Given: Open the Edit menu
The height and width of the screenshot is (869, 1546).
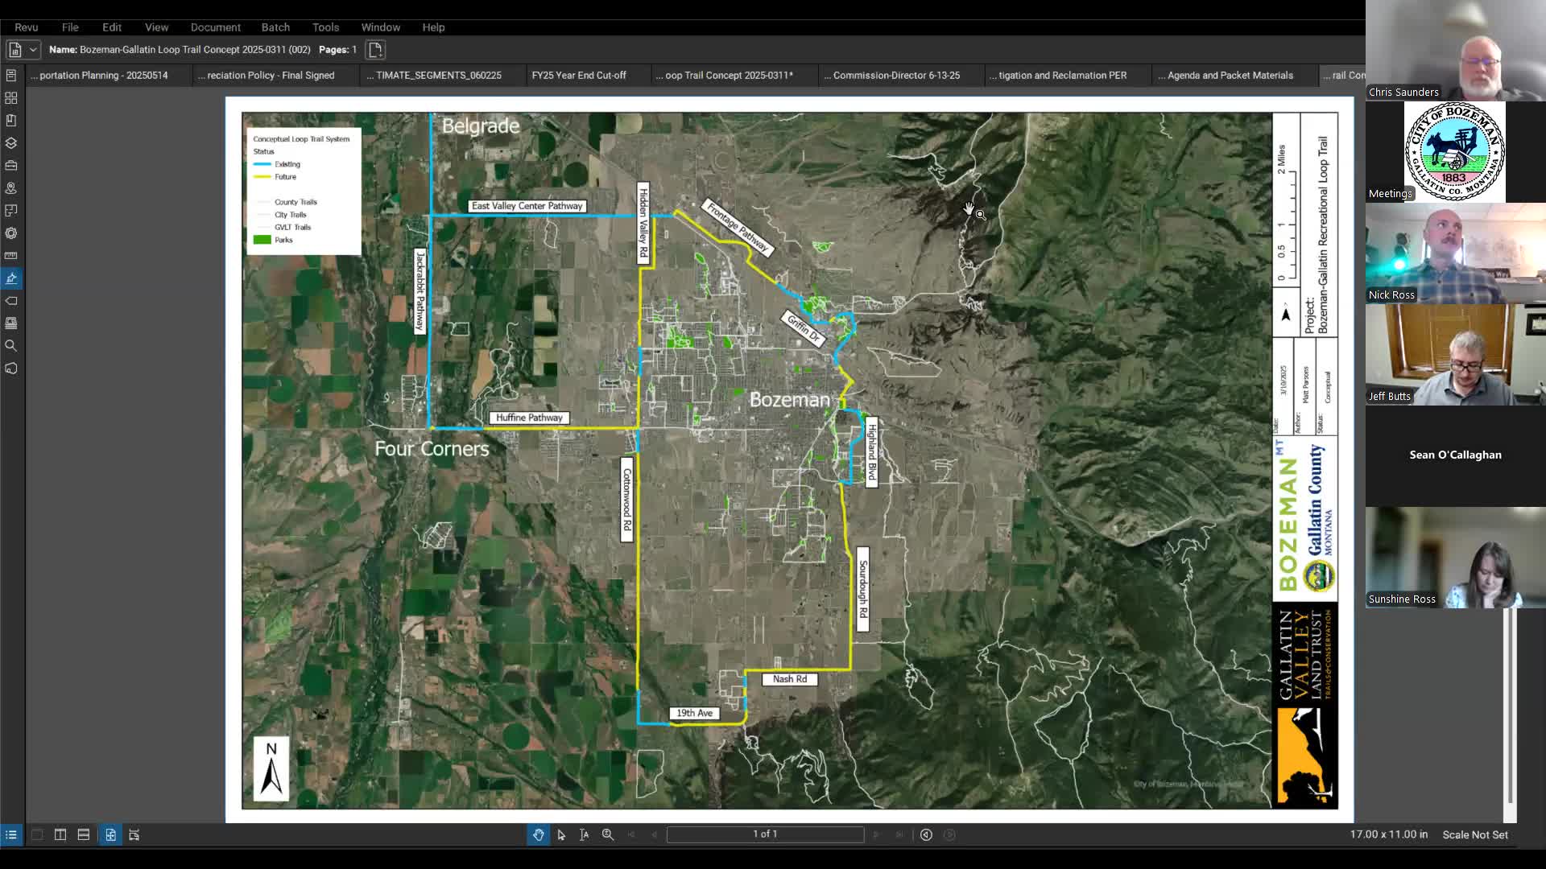Looking at the screenshot, I should pyautogui.click(x=112, y=27).
